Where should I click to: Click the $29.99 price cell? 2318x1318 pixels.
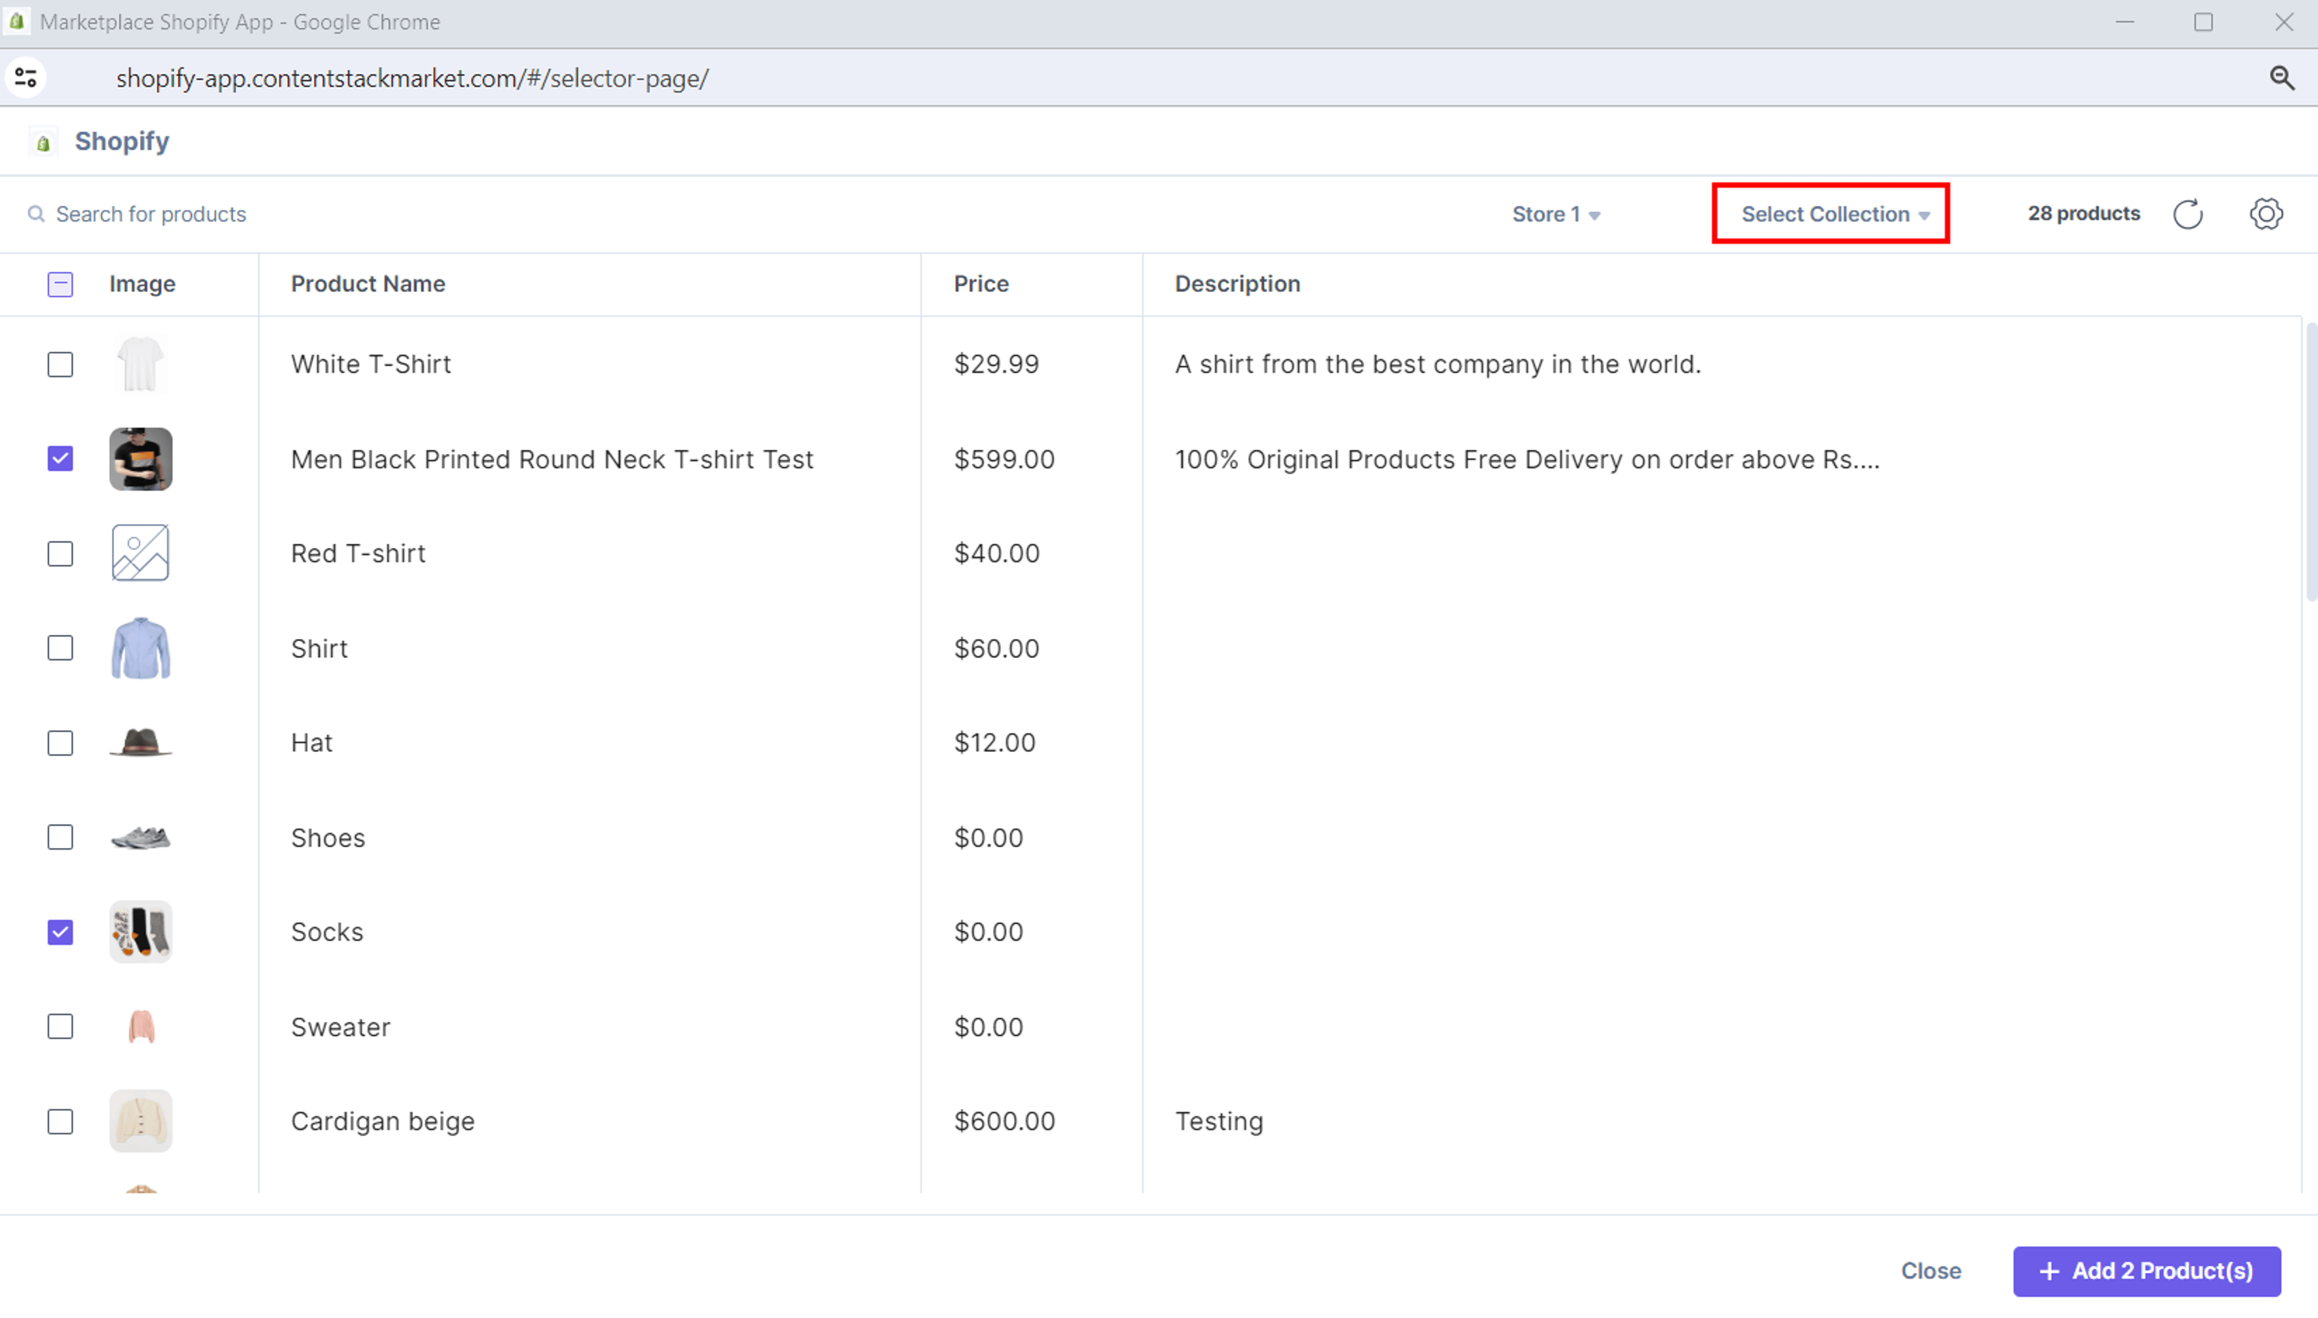click(x=996, y=364)
